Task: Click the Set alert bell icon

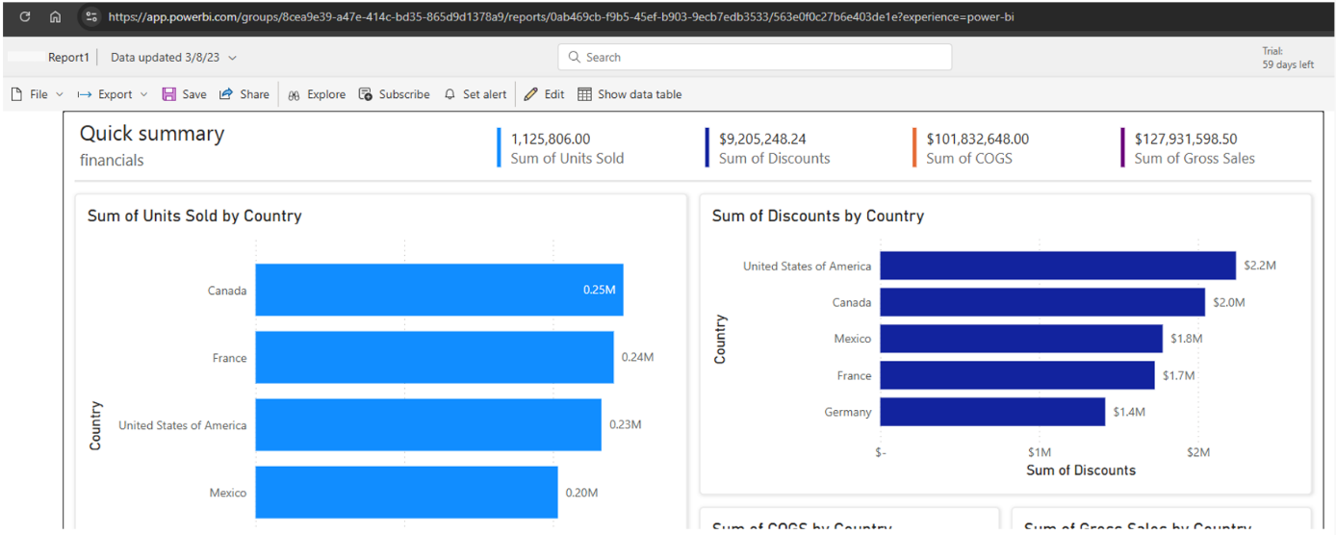Action: 450,94
